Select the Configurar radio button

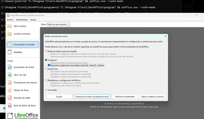(x=46, y=60)
